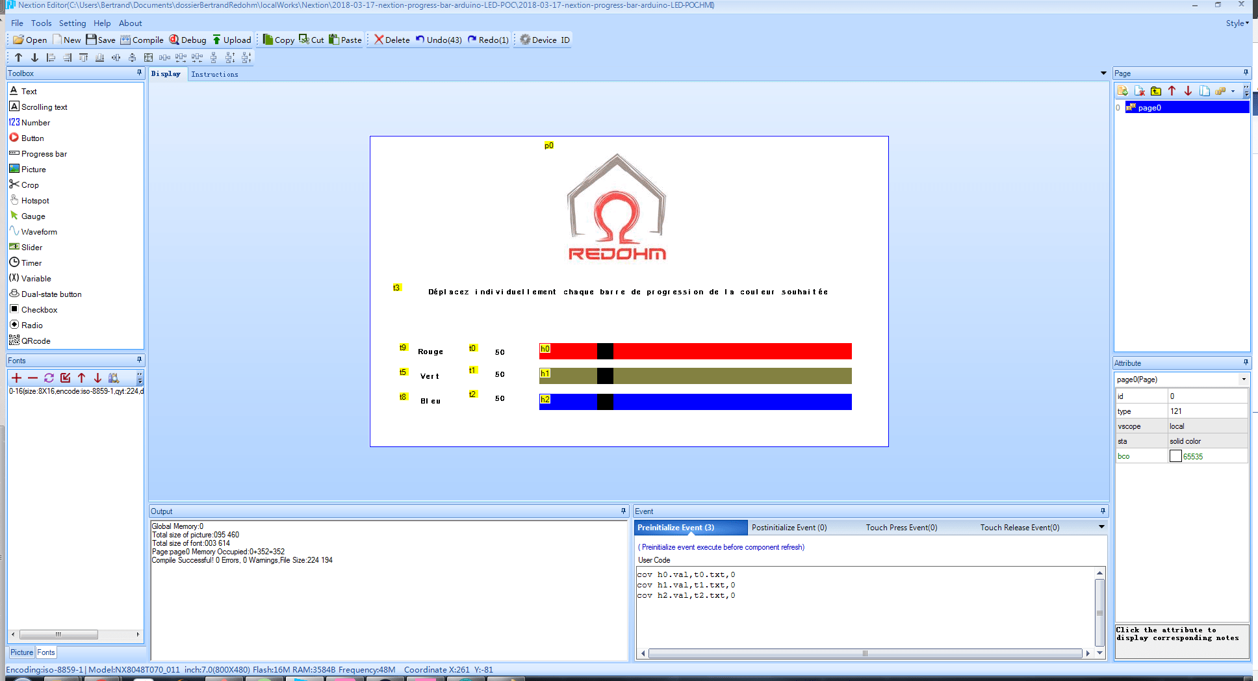The image size is (1258, 681).
Task: Move the font up in the Fonts panel
Action: click(x=81, y=378)
